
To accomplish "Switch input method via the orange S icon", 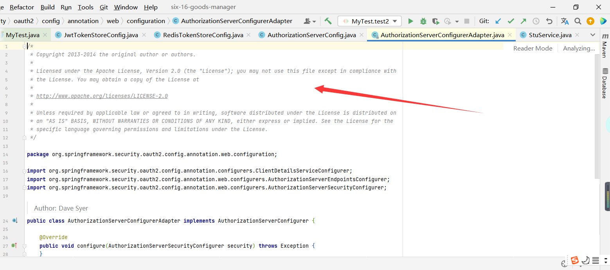I will (575, 260).
